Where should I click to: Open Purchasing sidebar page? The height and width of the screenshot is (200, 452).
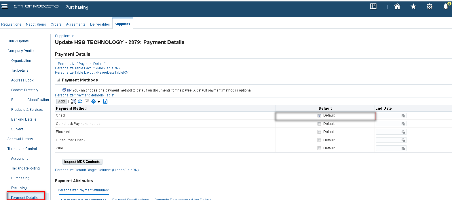tap(20, 178)
